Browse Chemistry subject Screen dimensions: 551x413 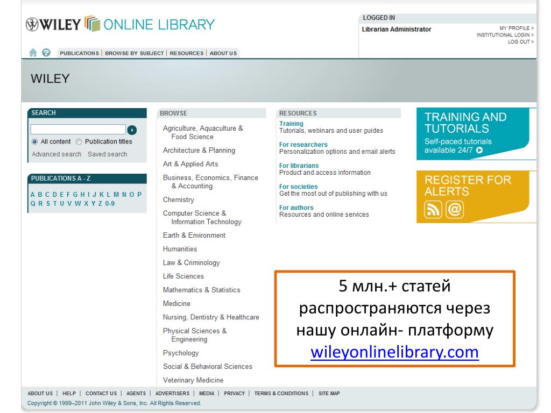(x=179, y=200)
